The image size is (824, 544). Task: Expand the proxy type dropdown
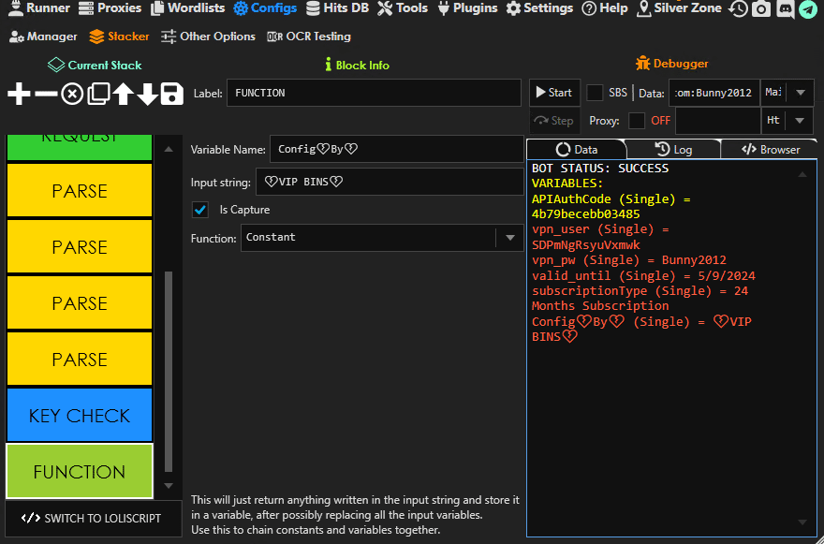click(x=800, y=121)
